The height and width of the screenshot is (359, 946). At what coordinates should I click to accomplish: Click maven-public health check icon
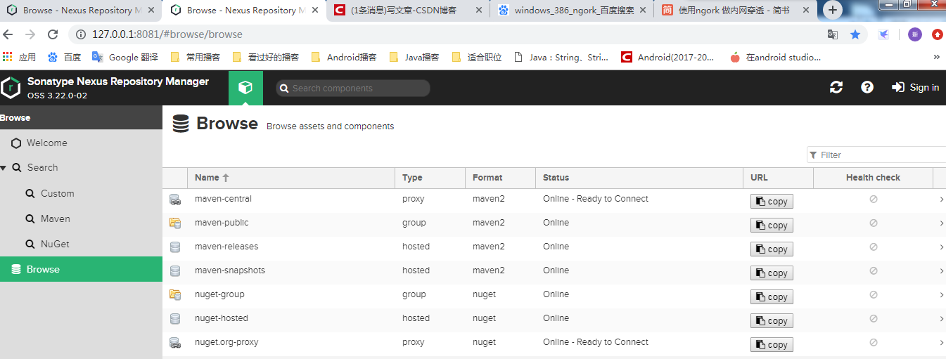(874, 223)
